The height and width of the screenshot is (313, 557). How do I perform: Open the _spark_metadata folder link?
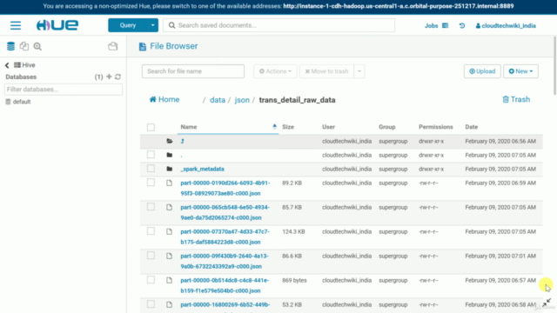202,169
